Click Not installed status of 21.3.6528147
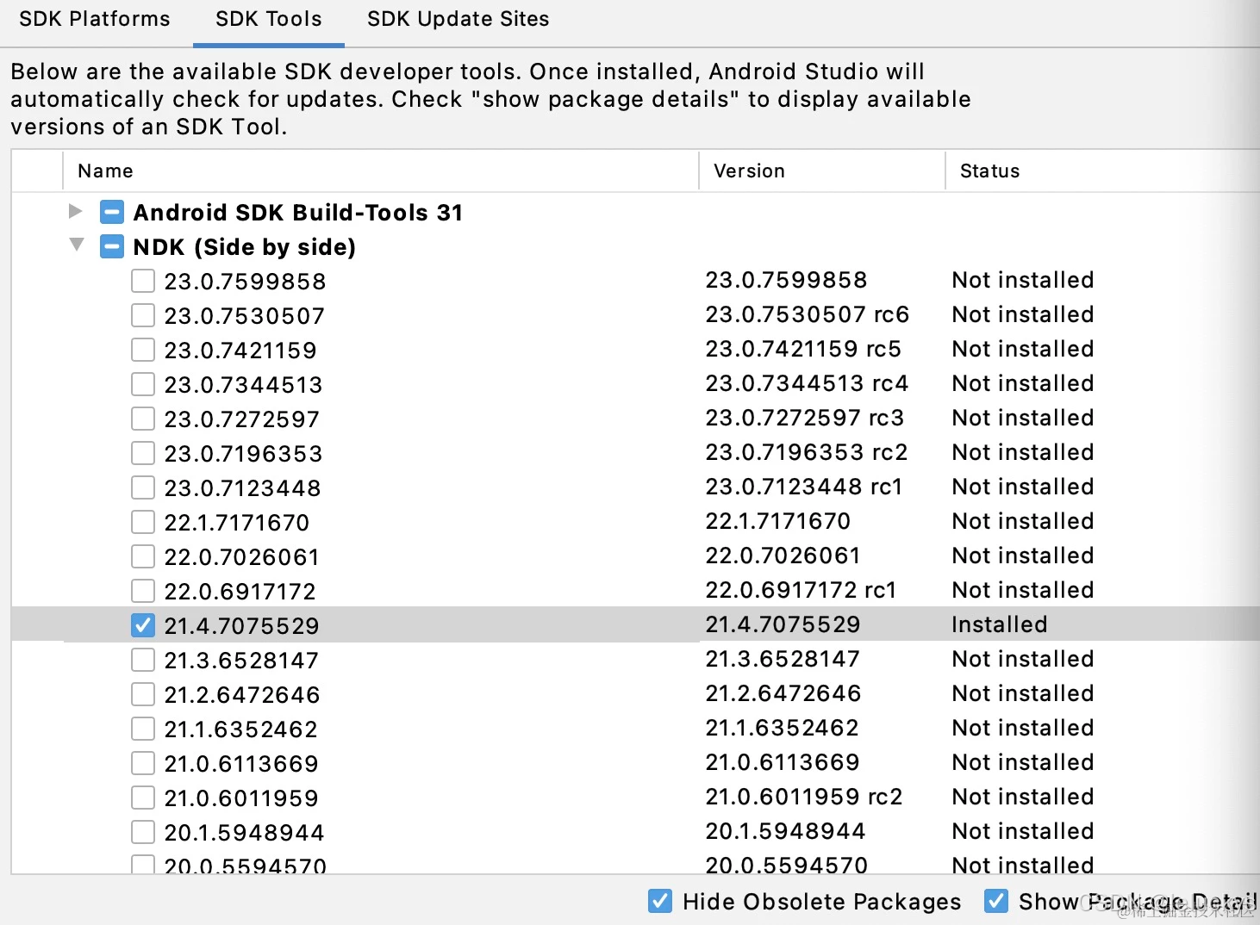Screen dimensions: 1260x925 (x=1023, y=659)
